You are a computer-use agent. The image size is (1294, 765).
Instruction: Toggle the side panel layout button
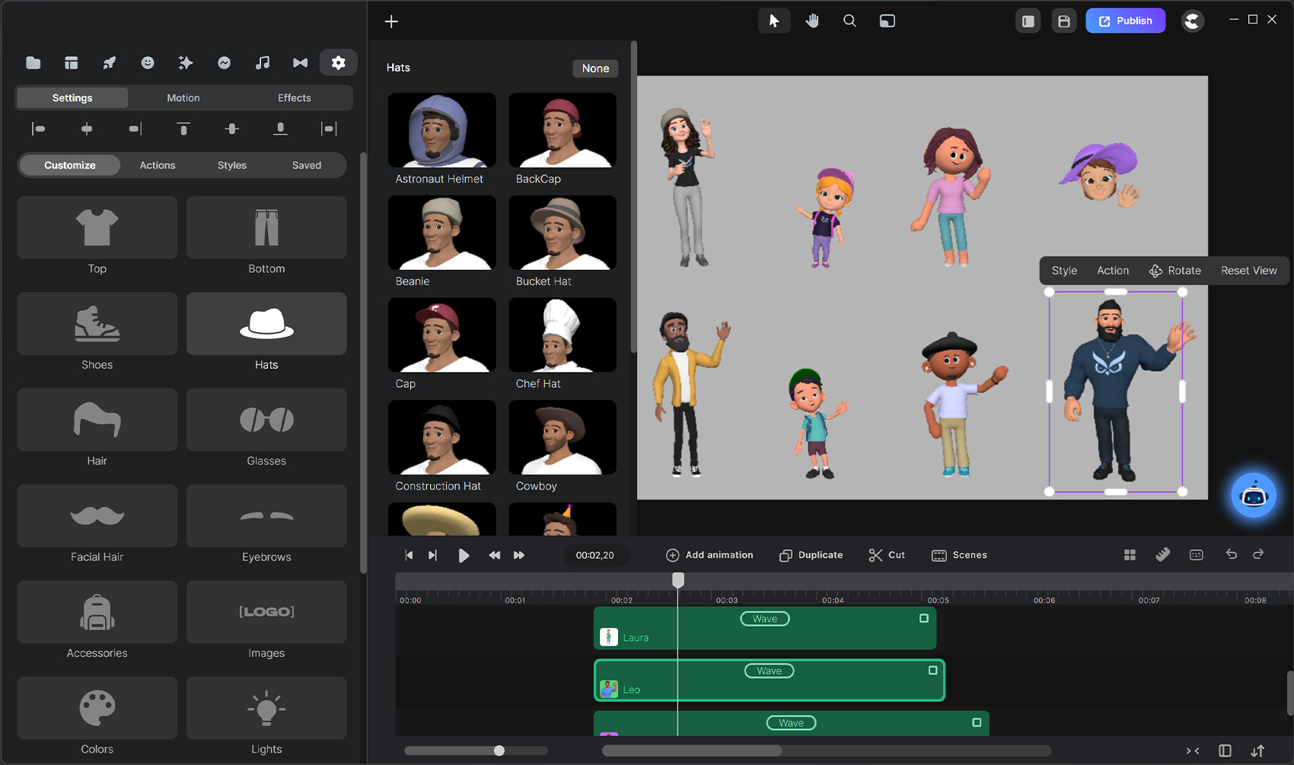pos(1028,21)
